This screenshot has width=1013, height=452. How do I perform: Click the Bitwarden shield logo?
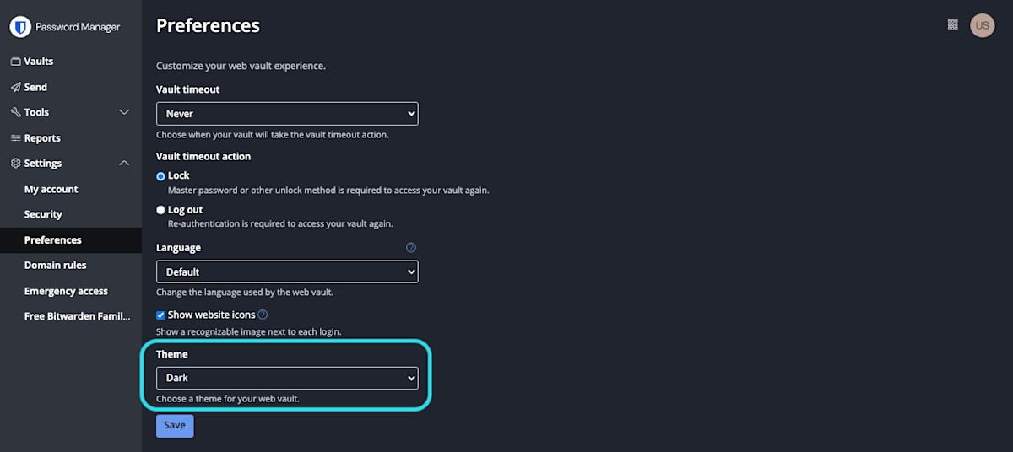tap(20, 27)
